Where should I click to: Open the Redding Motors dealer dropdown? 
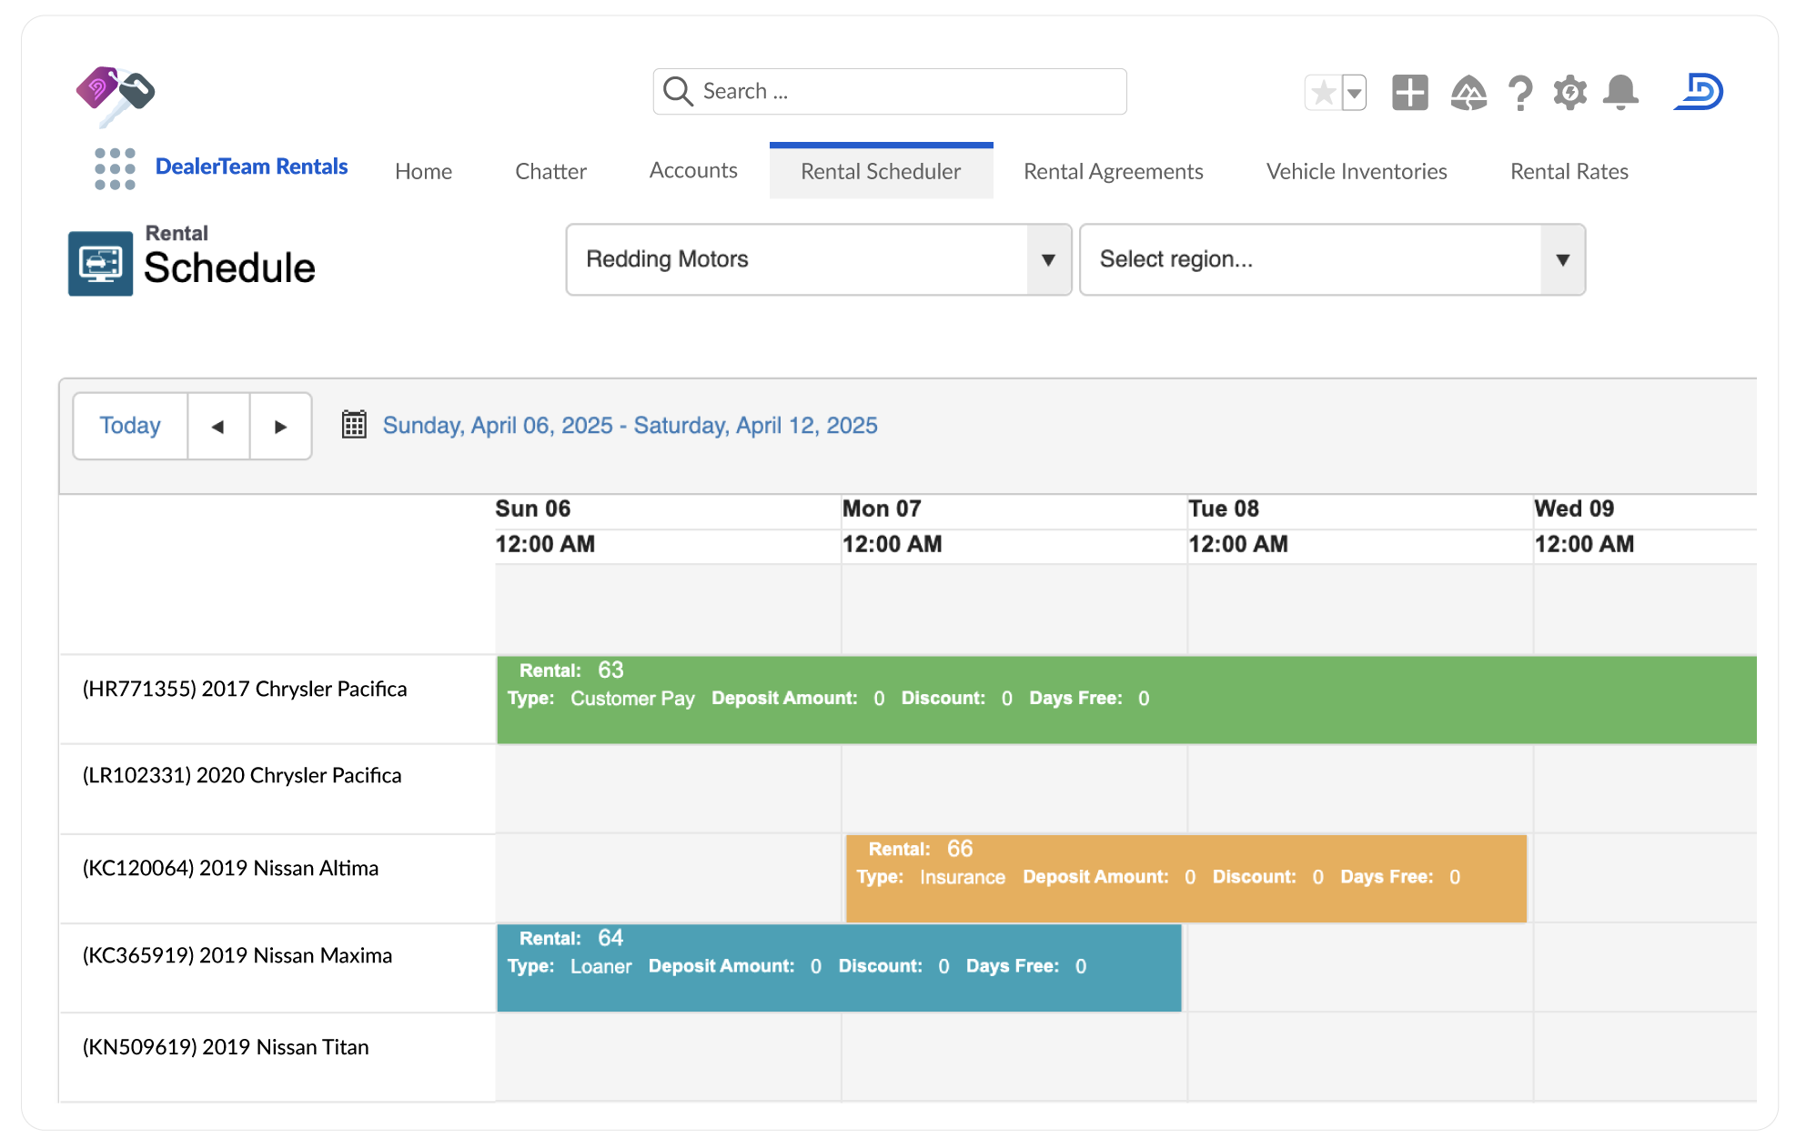[x=819, y=259]
